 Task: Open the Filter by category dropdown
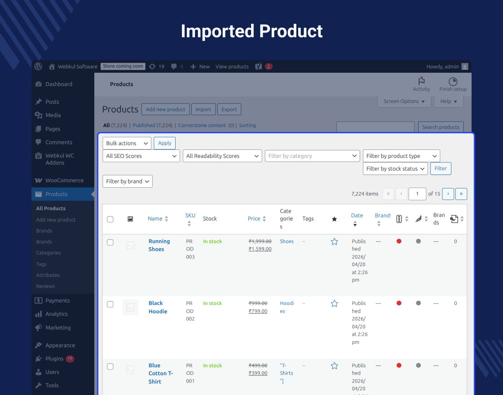[312, 156]
